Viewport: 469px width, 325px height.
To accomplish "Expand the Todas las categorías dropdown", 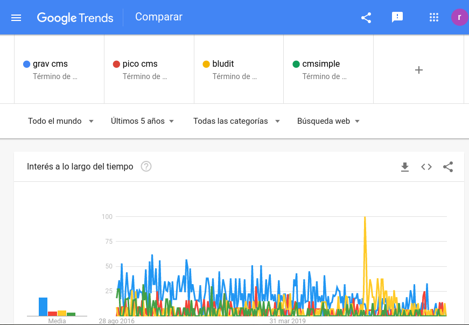I will point(236,121).
